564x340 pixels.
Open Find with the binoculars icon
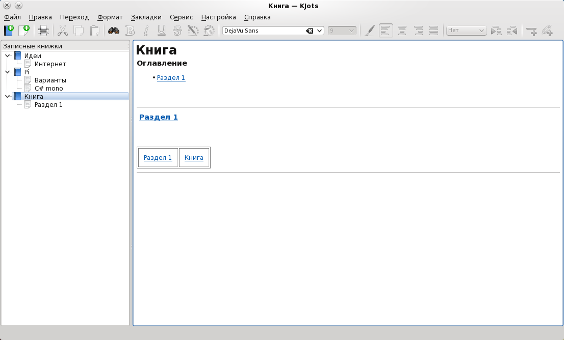pyautogui.click(x=114, y=31)
